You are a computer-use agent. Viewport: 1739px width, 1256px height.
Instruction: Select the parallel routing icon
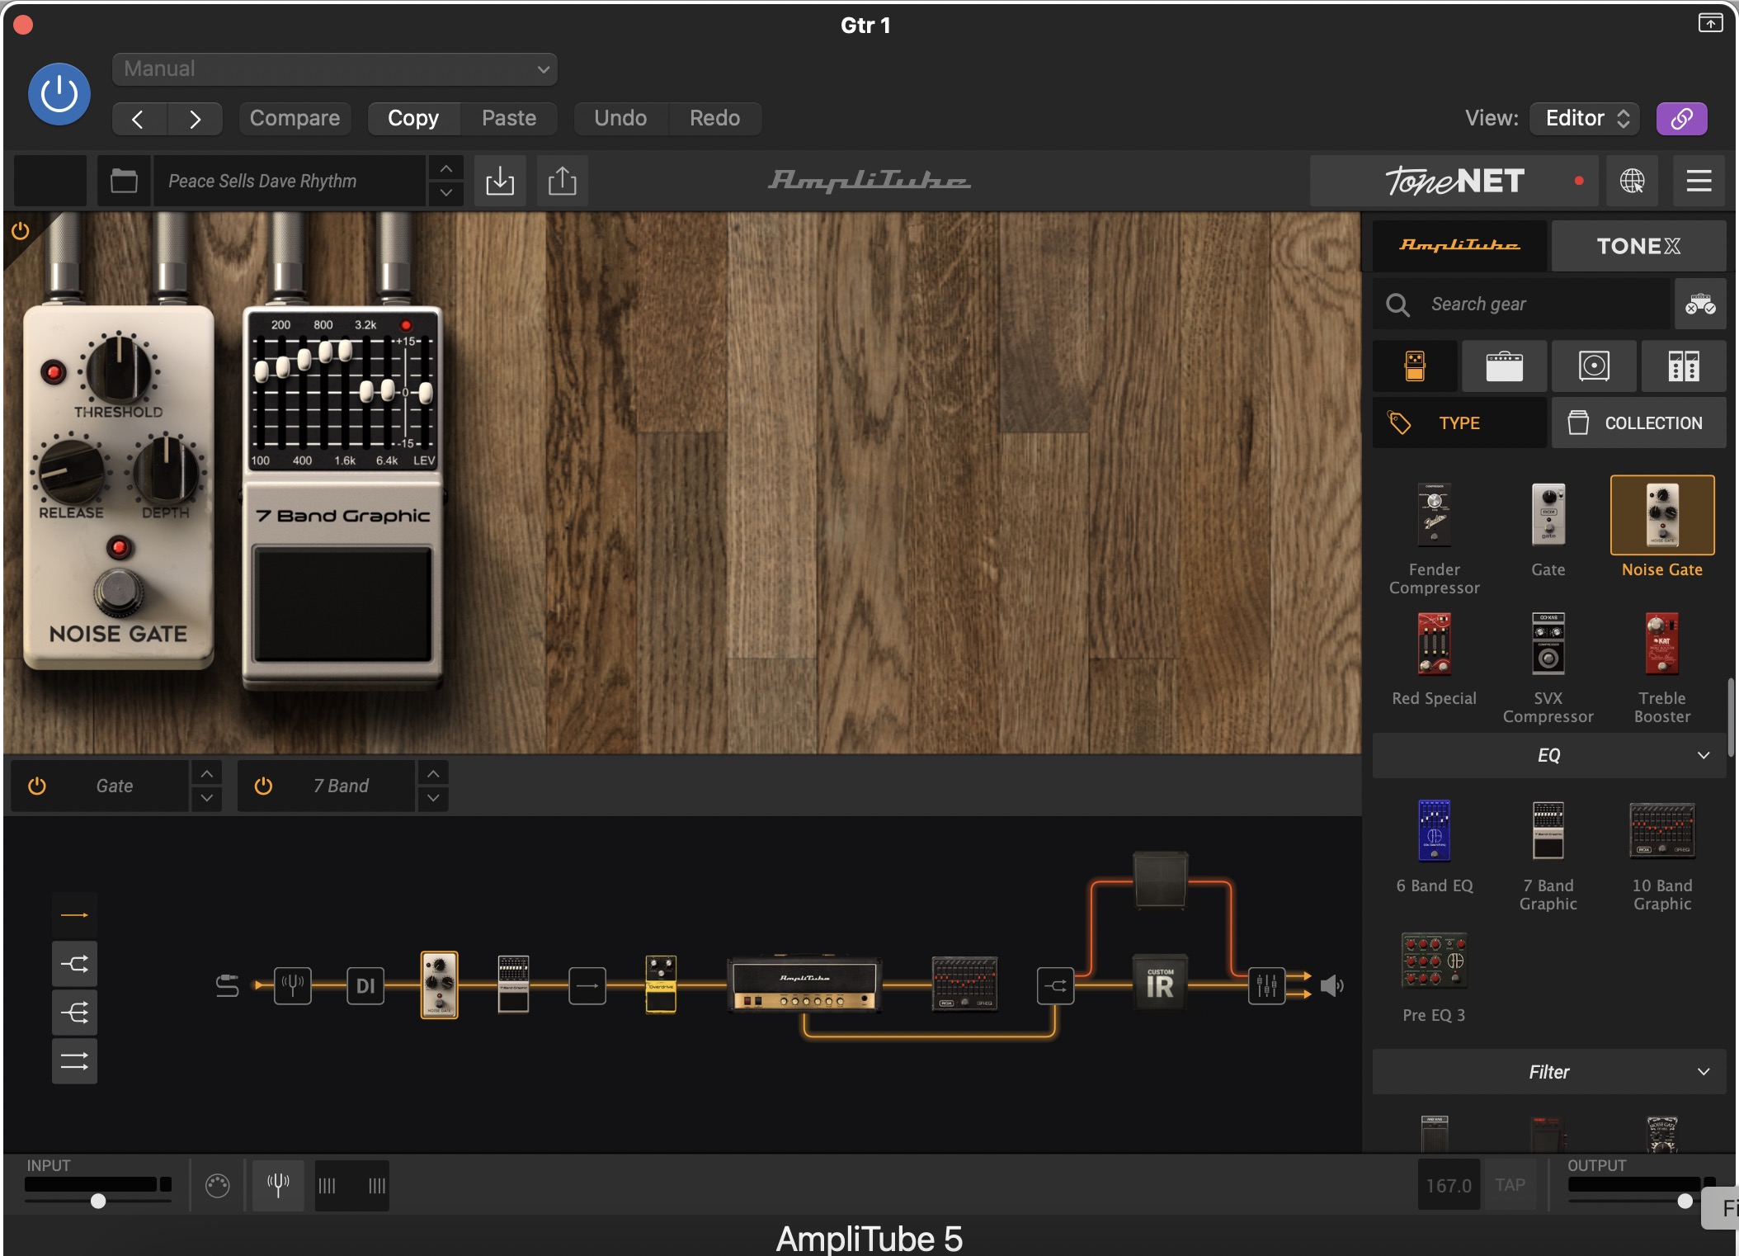pyautogui.click(x=74, y=1060)
